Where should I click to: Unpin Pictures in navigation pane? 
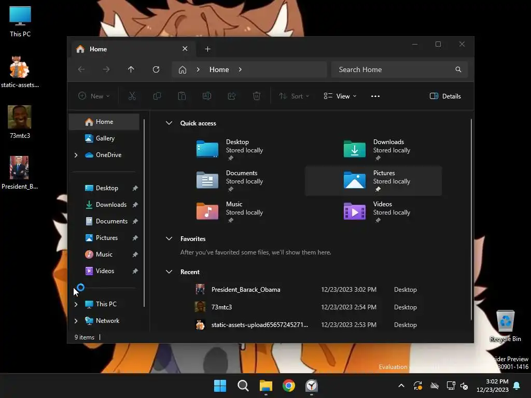coord(135,237)
